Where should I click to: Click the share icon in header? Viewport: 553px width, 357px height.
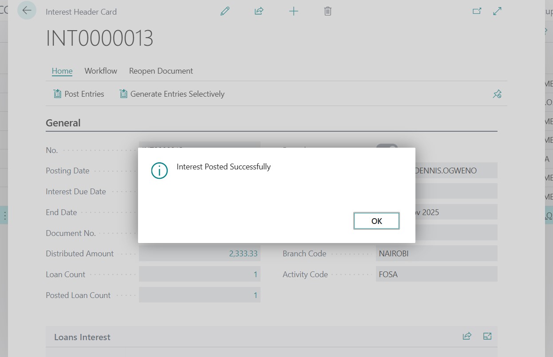tap(259, 12)
